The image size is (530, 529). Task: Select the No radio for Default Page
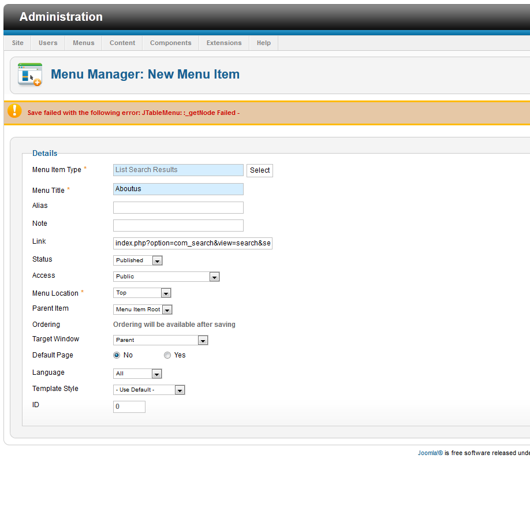coord(117,355)
